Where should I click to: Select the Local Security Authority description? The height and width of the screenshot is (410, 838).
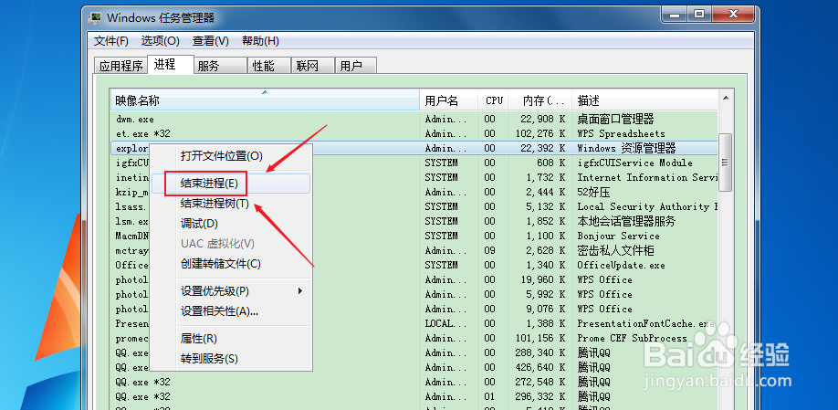pyautogui.click(x=647, y=206)
